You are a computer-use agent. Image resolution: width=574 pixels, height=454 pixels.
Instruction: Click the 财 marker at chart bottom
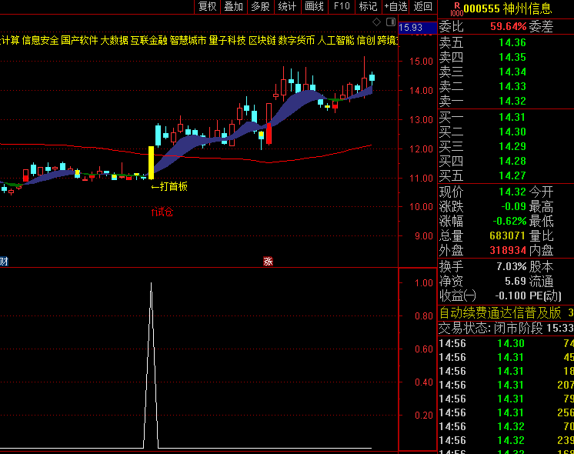click(4, 261)
